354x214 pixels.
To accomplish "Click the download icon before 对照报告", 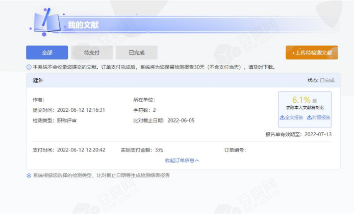I will pos(309,117).
